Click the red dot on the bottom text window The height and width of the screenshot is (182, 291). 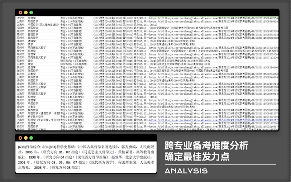[x=20, y=138]
